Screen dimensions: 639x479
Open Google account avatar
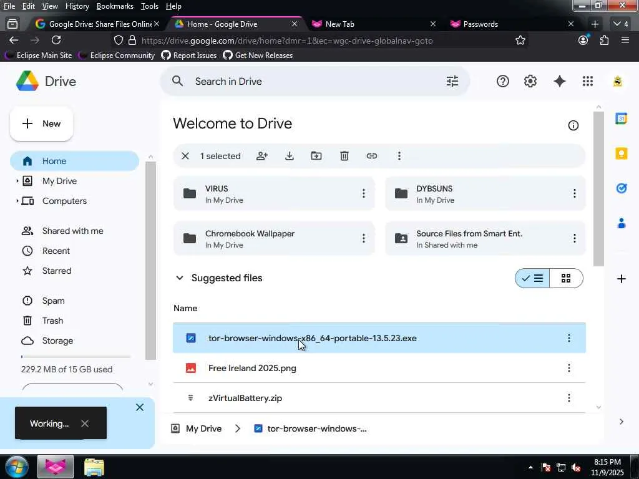618,82
